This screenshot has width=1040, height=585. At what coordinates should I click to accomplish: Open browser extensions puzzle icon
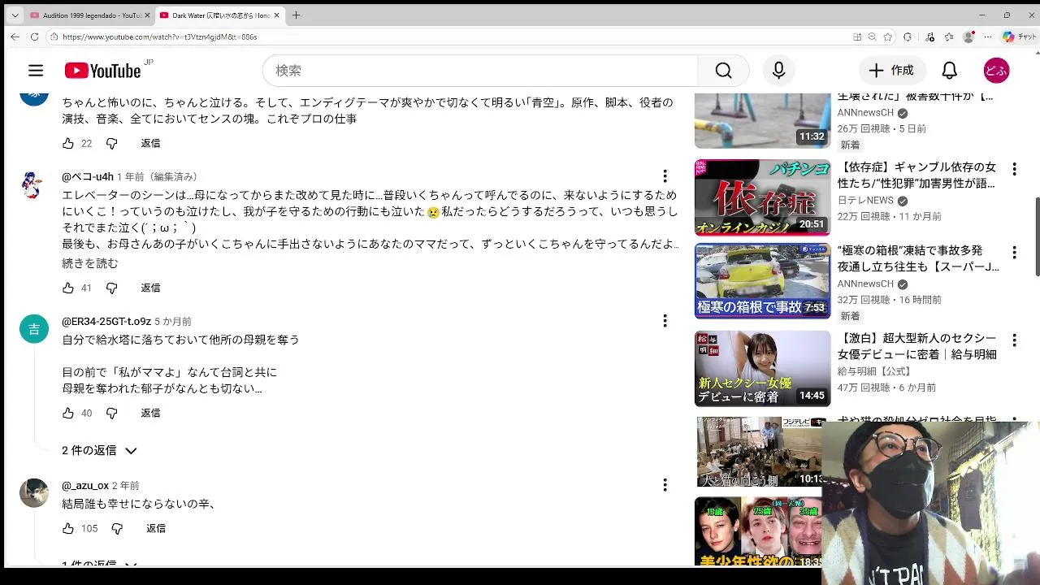[x=908, y=37]
